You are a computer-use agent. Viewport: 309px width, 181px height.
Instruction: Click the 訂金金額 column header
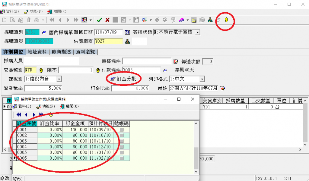pos(75,123)
